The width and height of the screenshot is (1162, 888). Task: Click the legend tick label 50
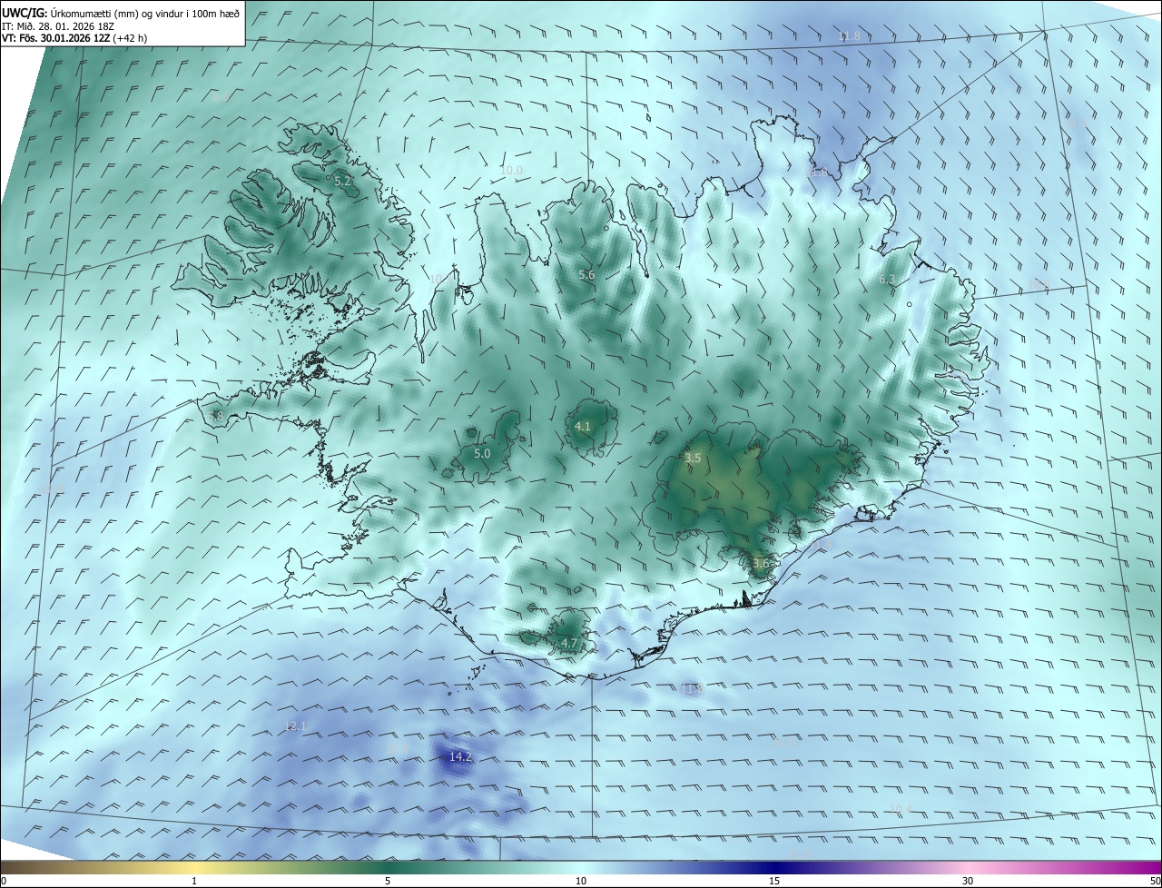point(1155,881)
